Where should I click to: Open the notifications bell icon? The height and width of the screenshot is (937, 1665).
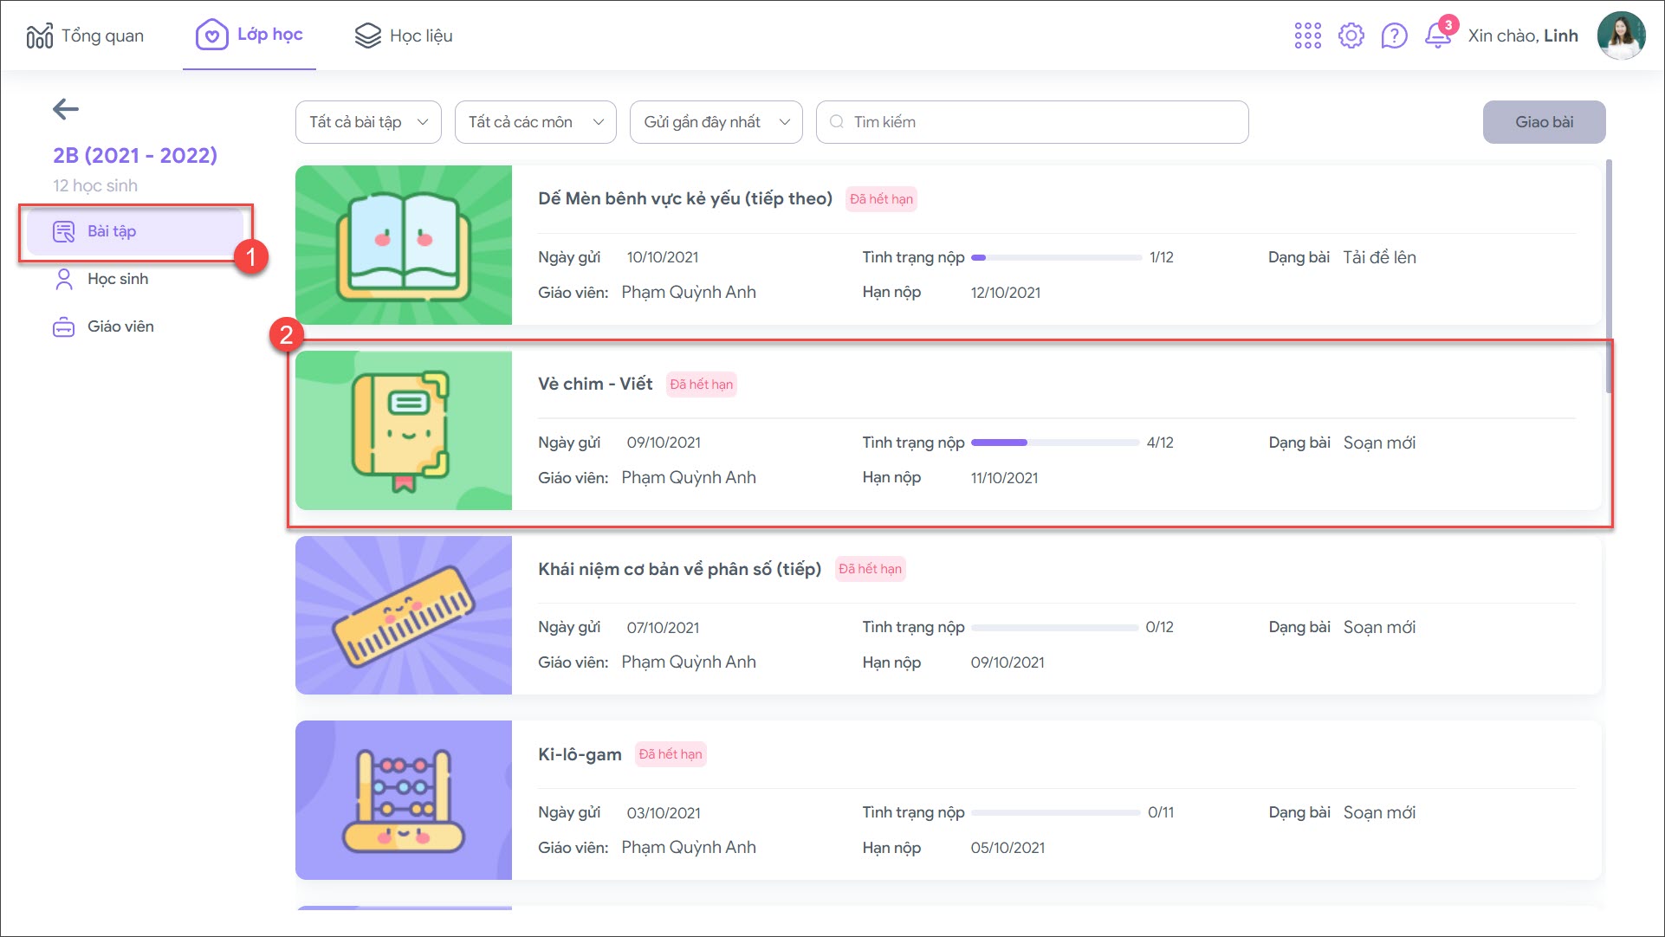[1437, 36]
